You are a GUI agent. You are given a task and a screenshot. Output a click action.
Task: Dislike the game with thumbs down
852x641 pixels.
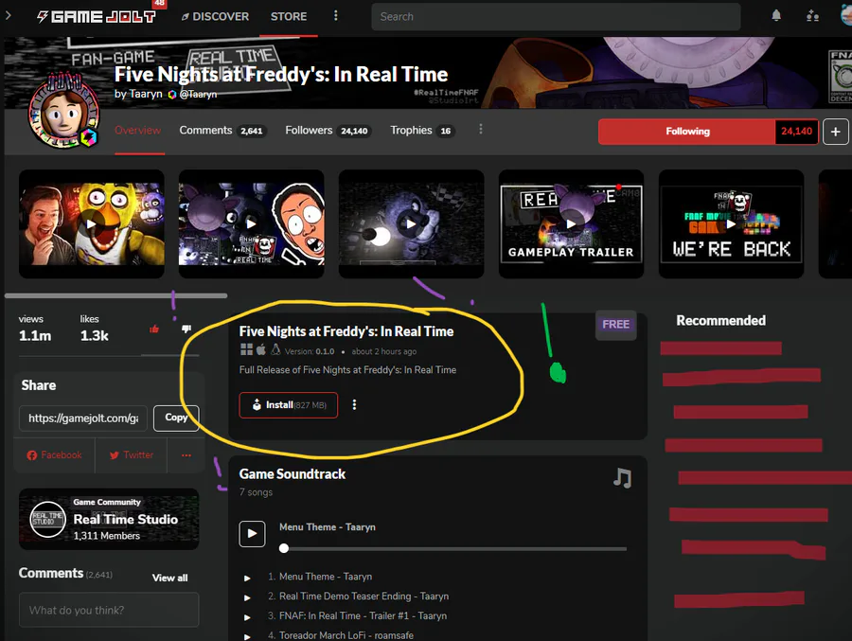tap(186, 329)
